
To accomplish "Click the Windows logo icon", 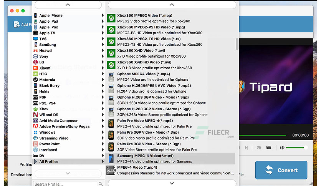I will [x=35, y=132].
